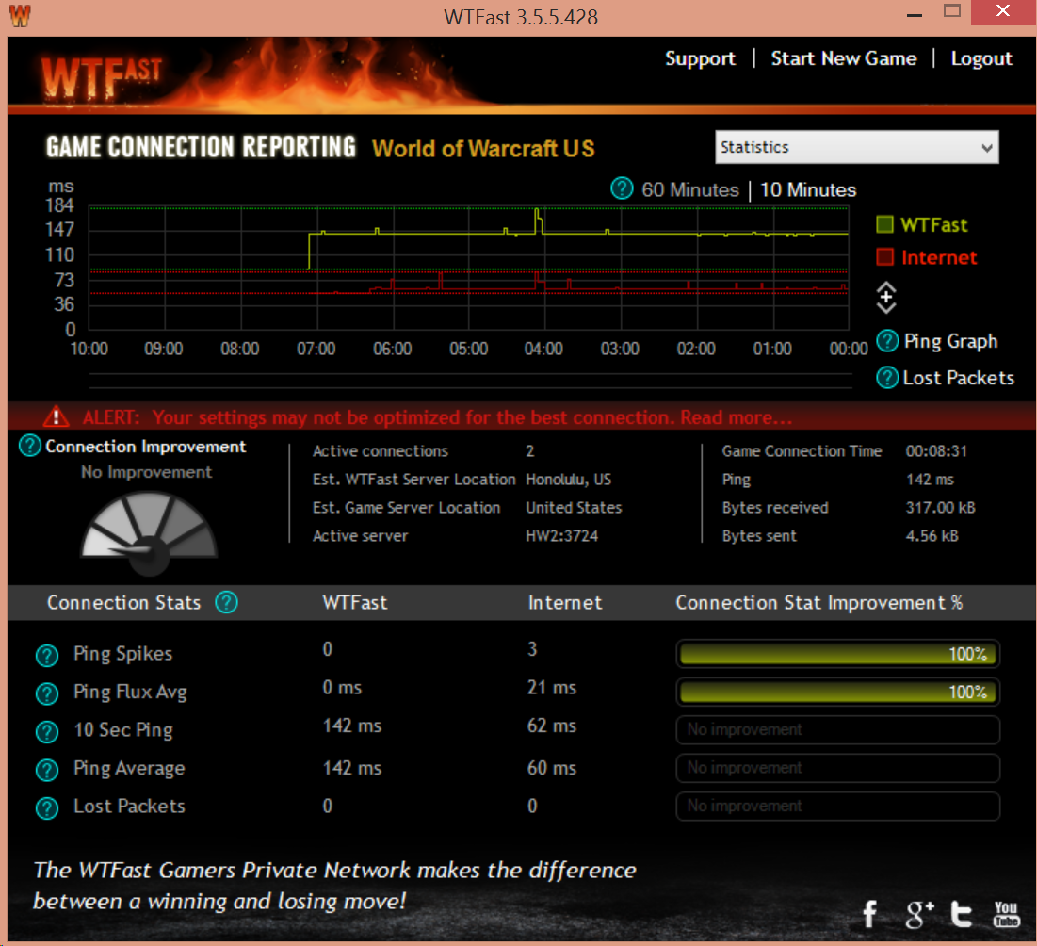Image resolution: width=1037 pixels, height=946 pixels.
Task: Open the alert Read more link
Action: pyautogui.click(x=737, y=417)
